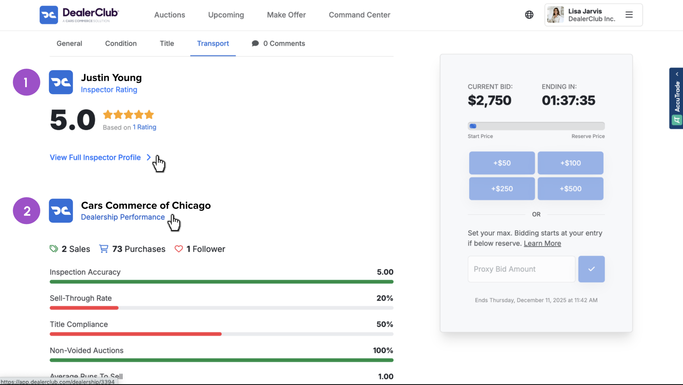The image size is (683, 385).
Task: Click Learn More about proxy bidding
Action: [542, 243]
